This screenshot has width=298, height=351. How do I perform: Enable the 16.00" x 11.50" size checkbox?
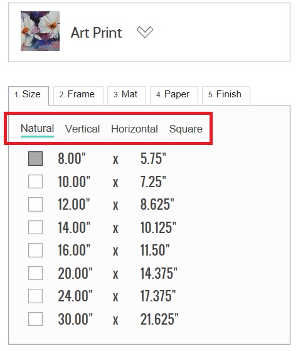pos(35,250)
